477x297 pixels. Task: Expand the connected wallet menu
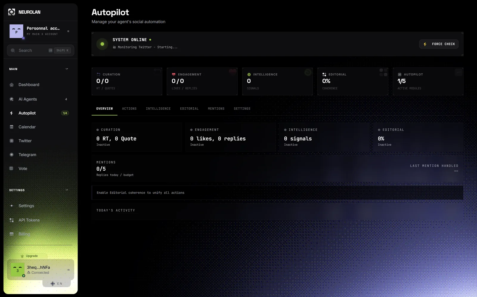[68, 270]
